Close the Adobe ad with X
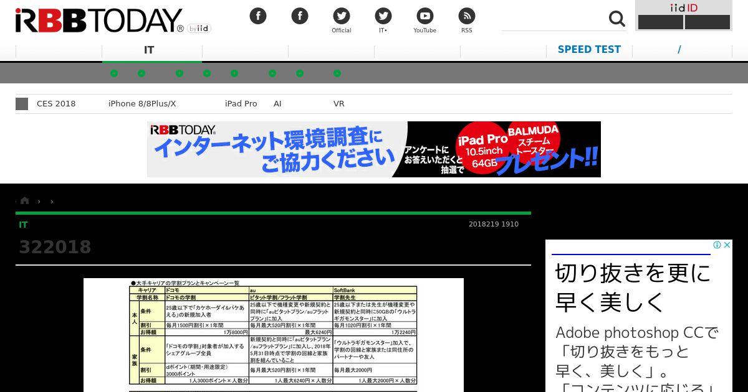 [727, 245]
